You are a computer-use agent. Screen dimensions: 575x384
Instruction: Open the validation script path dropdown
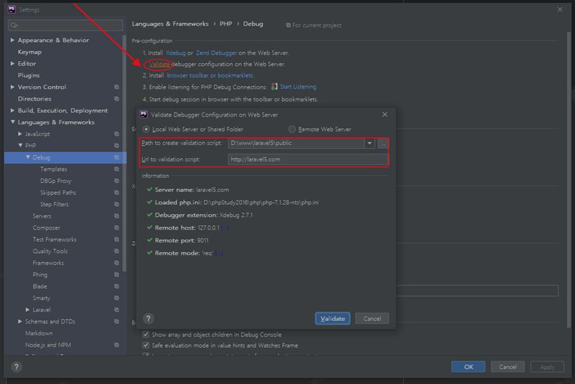[370, 144]
